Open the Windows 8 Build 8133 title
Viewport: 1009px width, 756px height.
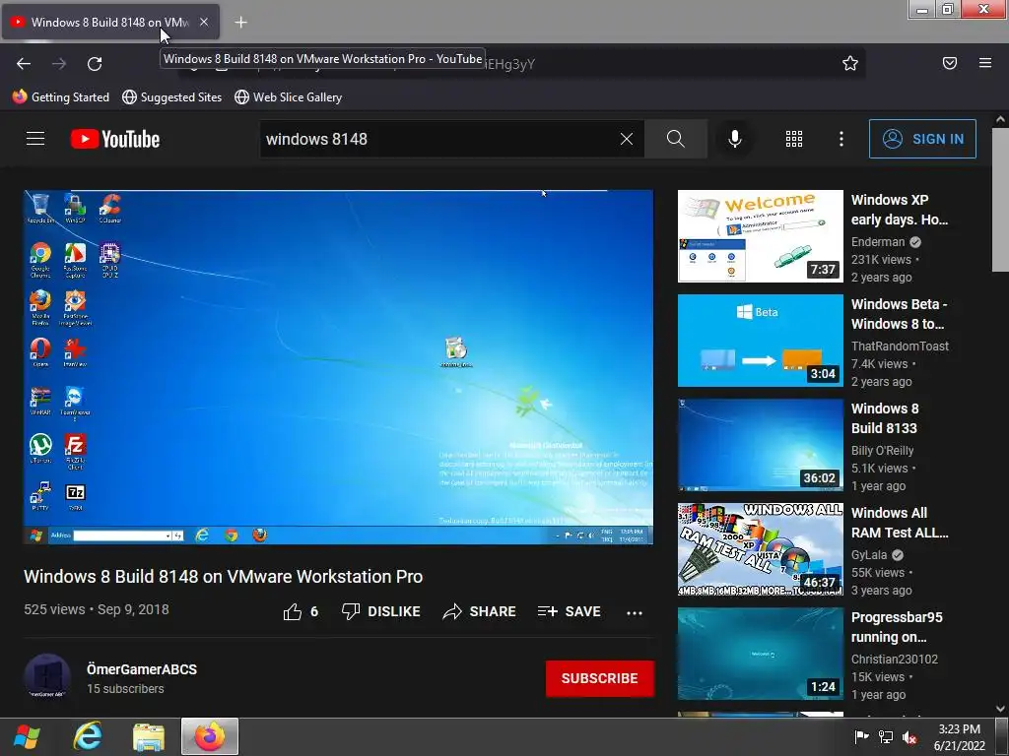pos(885,418)
